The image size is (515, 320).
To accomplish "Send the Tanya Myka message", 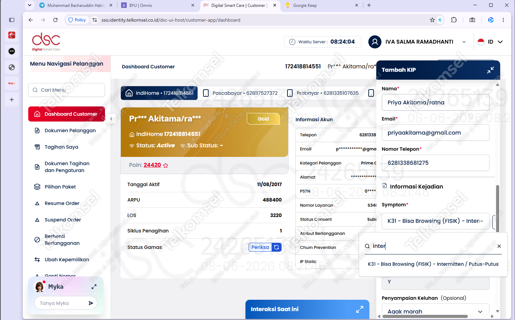I will (91, 303).
